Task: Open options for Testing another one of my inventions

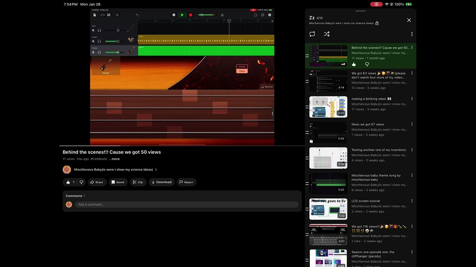Action: point(412,150)
